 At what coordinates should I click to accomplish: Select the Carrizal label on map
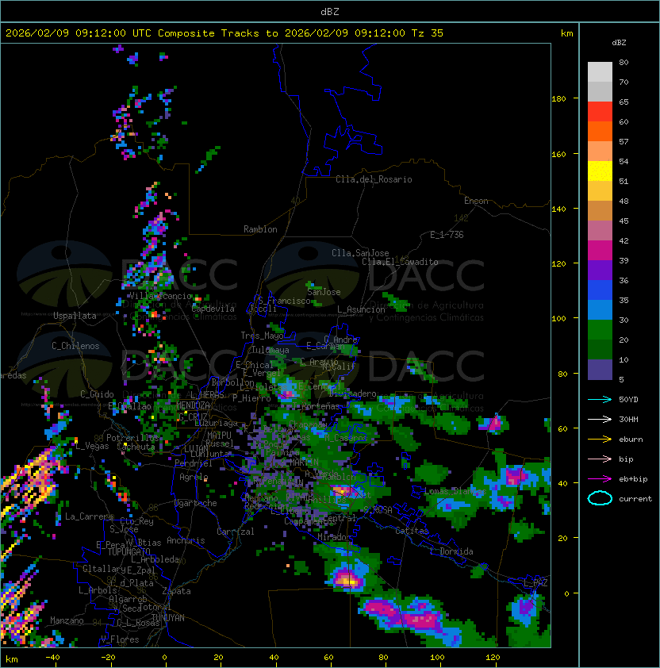(235, 532)
